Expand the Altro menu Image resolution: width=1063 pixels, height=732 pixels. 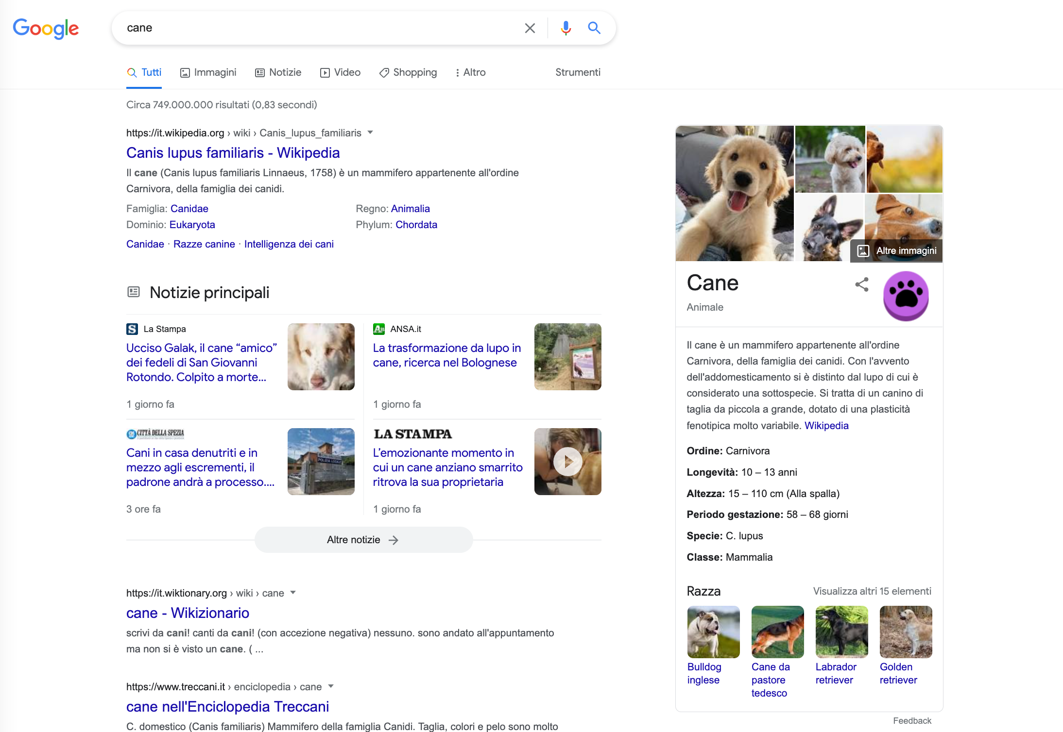point(470,72)
